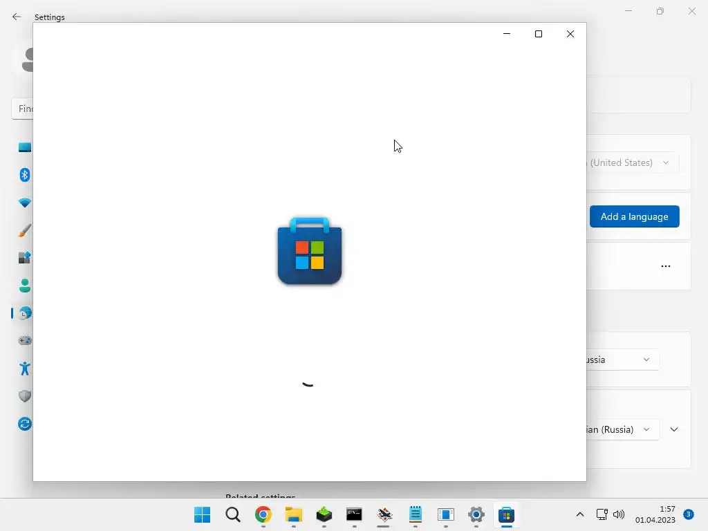Open taskbar Search magnifier
The image size is (708, 531).
click(233, 514)
